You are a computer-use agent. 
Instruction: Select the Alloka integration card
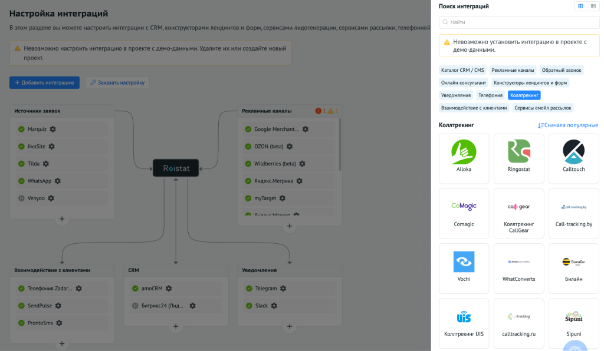pyautogui.click(x=464, y=159)
